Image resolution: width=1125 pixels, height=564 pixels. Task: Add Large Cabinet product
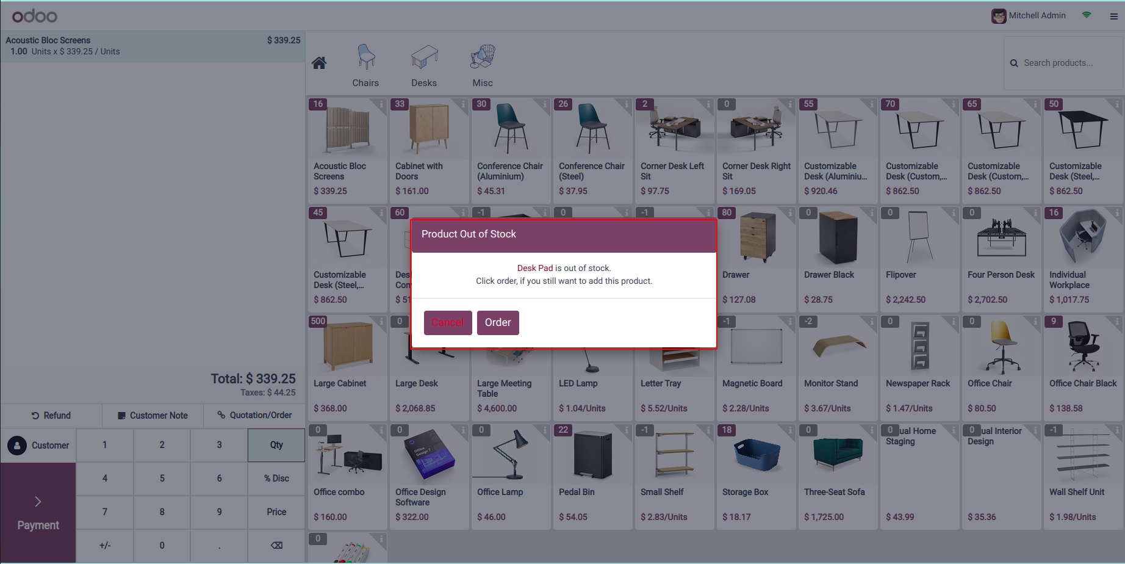pos(347,367)
